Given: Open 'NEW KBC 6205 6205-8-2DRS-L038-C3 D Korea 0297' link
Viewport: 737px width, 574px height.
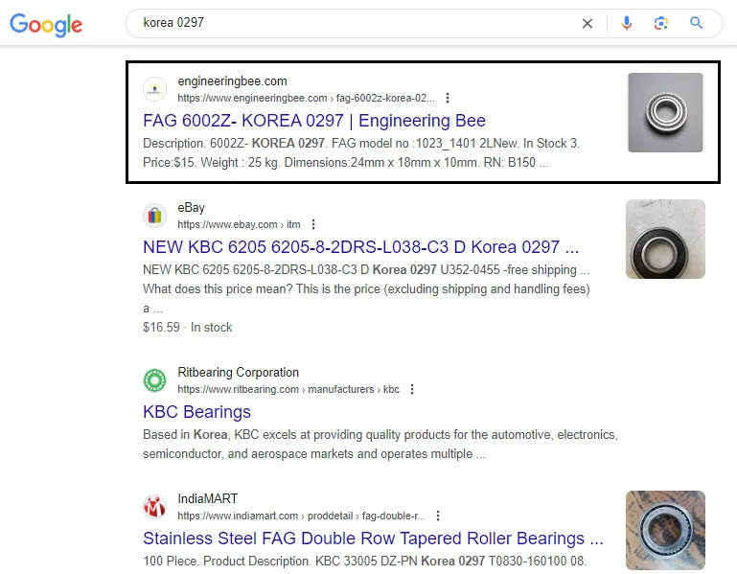Looking at the screenshot, I should click(360, 247).
